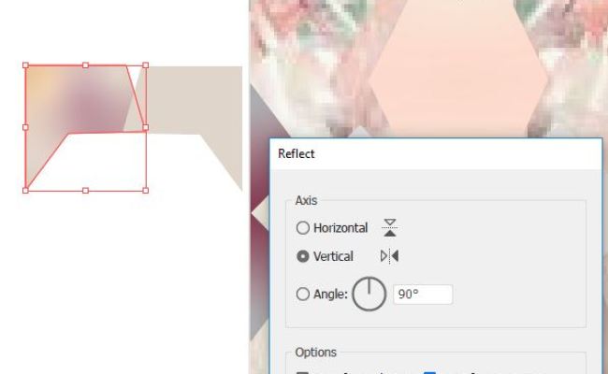Click the top-right selection handle

[x=146, y=65]
